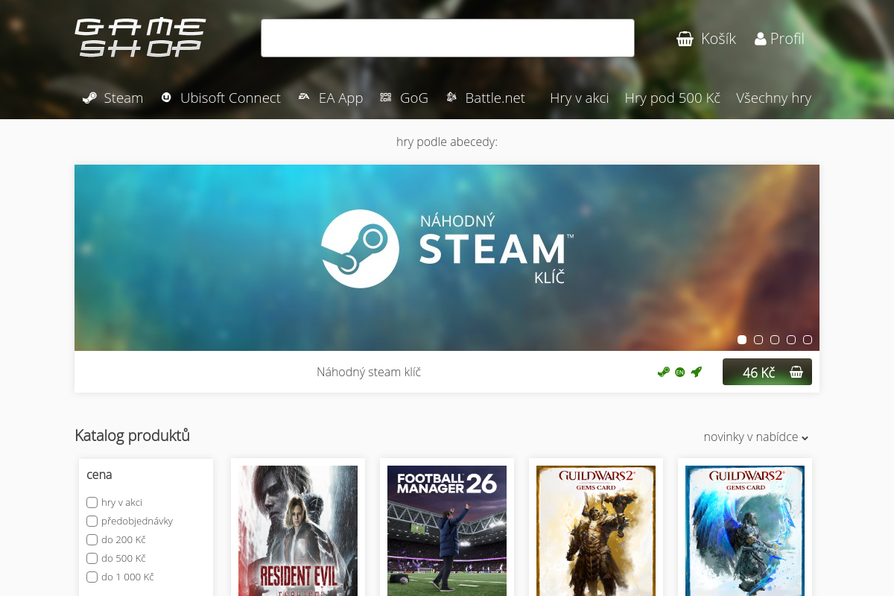Click the search input field

pos(447,38)
